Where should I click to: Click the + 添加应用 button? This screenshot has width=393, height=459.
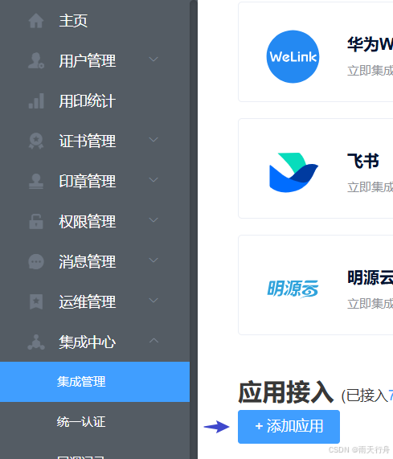tap(289, 427)
